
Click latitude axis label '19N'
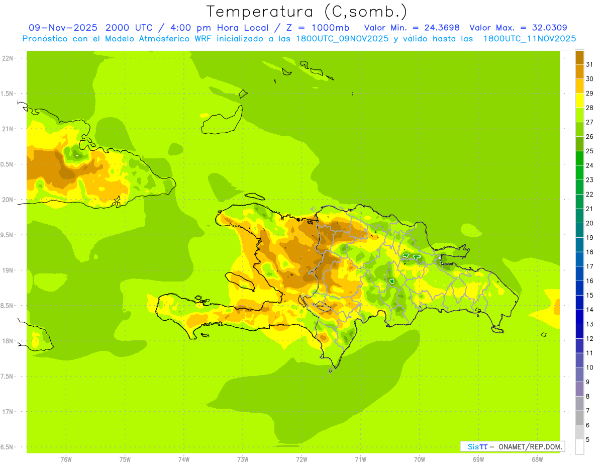[x=8, y=270]
